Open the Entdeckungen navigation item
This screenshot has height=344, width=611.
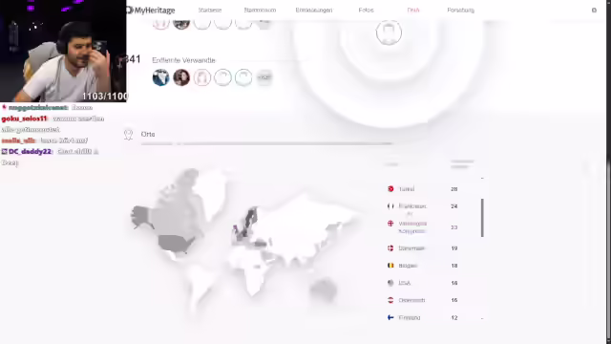click(314, 11)
